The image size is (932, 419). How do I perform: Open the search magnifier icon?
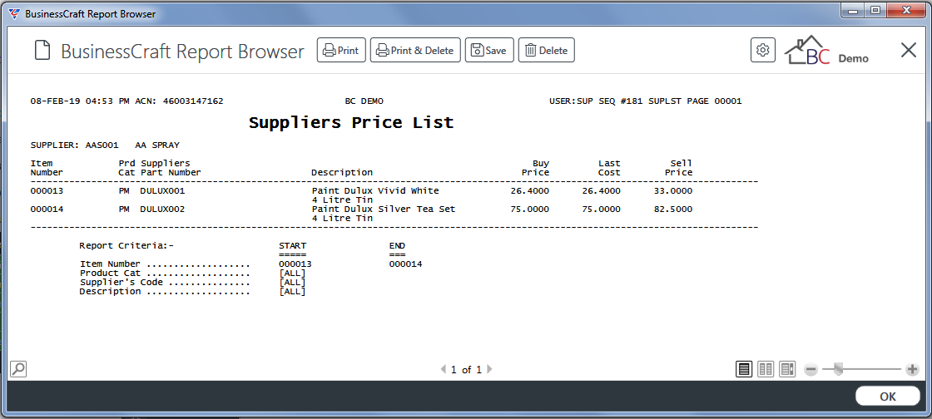click(18, 369)
